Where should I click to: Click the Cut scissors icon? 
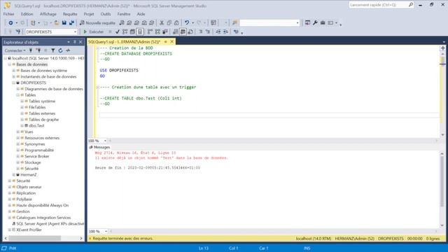click(x=162, y=23)
